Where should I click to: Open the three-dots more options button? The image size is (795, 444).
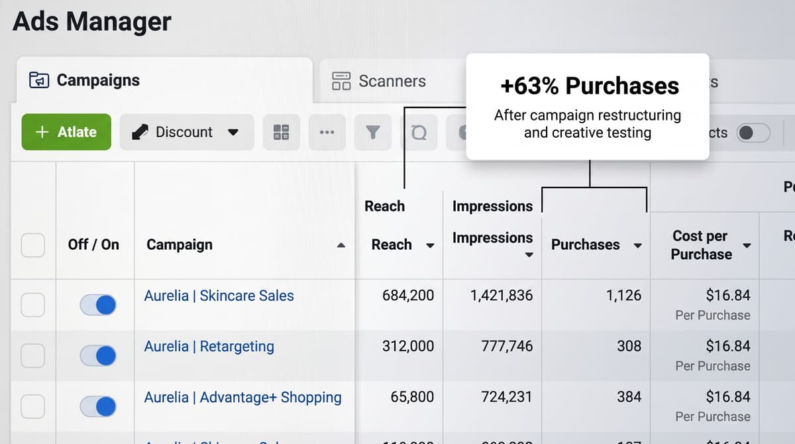(327, 132)
